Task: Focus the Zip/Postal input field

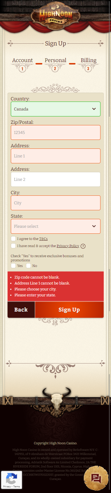Action: [56, 132]
